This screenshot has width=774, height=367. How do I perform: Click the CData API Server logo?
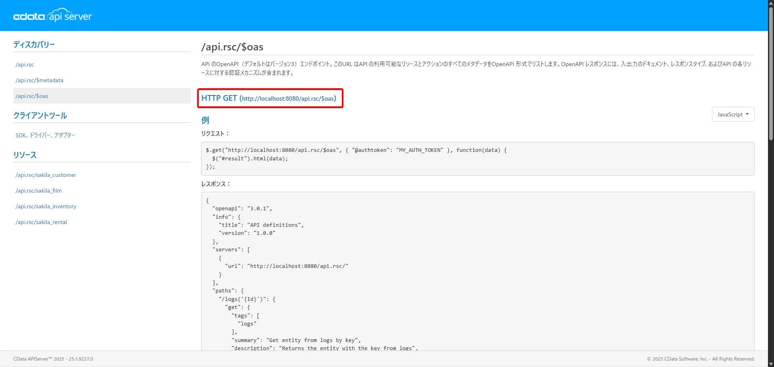point(52,16)
